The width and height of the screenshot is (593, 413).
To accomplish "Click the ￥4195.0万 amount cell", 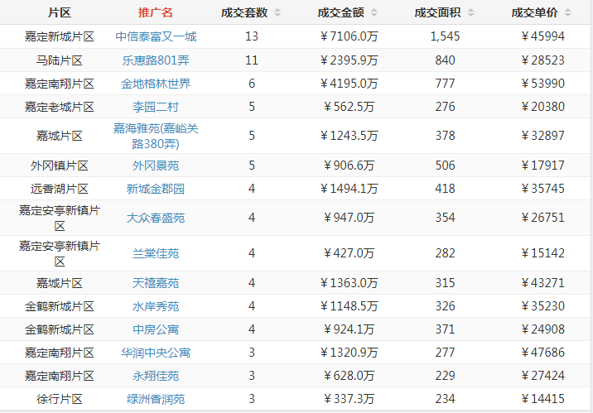I will pyautogui.click(x=349, y=83).
